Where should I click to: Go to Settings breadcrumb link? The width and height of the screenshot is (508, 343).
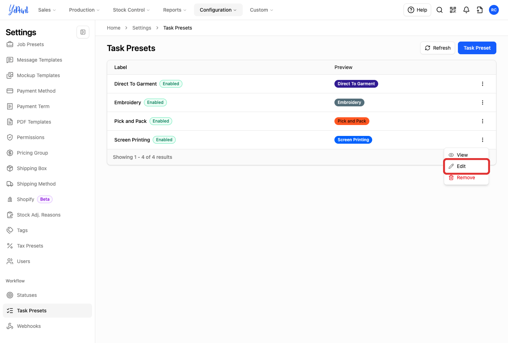tap(142, 28)
